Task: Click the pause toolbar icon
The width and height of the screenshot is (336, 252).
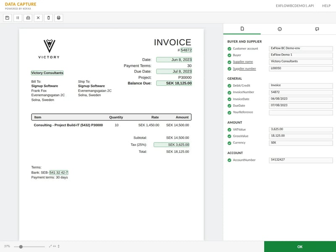Action: tap(18, 18)
